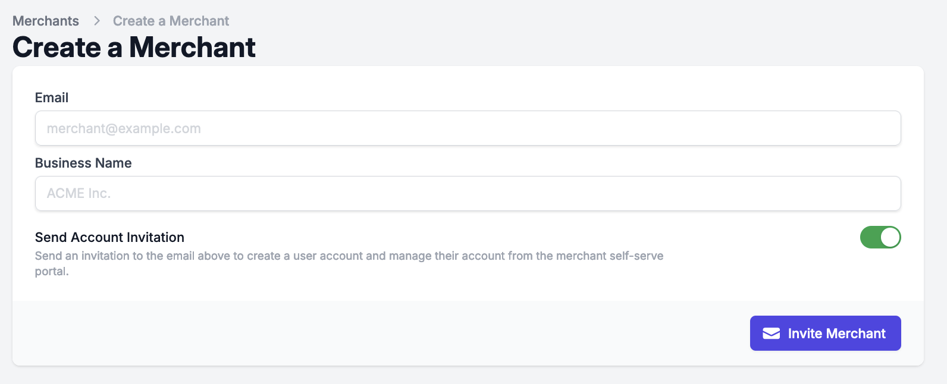Image resolution: width=947 pixels, height=384 pixels.
Task: Click the Business Name field label
Action: (x=83, y=163)
